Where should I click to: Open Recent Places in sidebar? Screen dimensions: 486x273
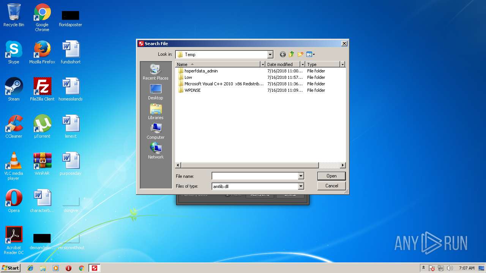click(156, 72)
